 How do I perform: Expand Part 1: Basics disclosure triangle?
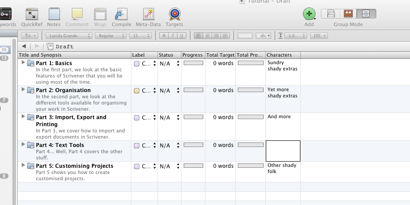tap(23, 62)
